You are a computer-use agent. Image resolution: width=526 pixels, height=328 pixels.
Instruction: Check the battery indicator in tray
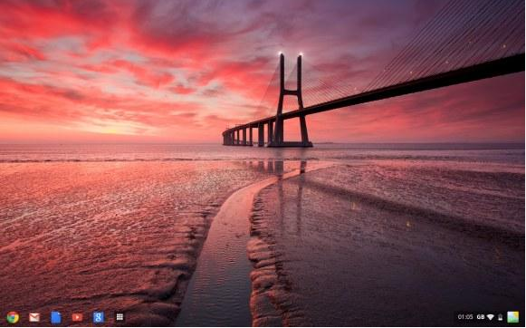[500, 317]
